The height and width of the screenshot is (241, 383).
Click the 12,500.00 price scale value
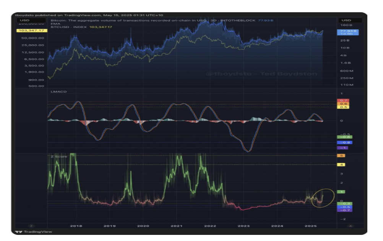[x=33, y=52]
